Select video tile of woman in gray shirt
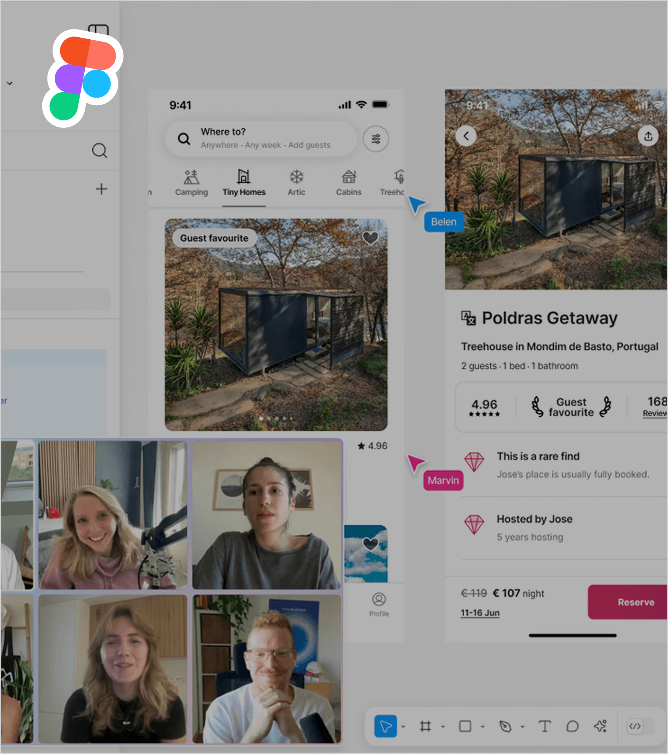Image resolution: width=668 pixels, height=754 pixels. 267,515
